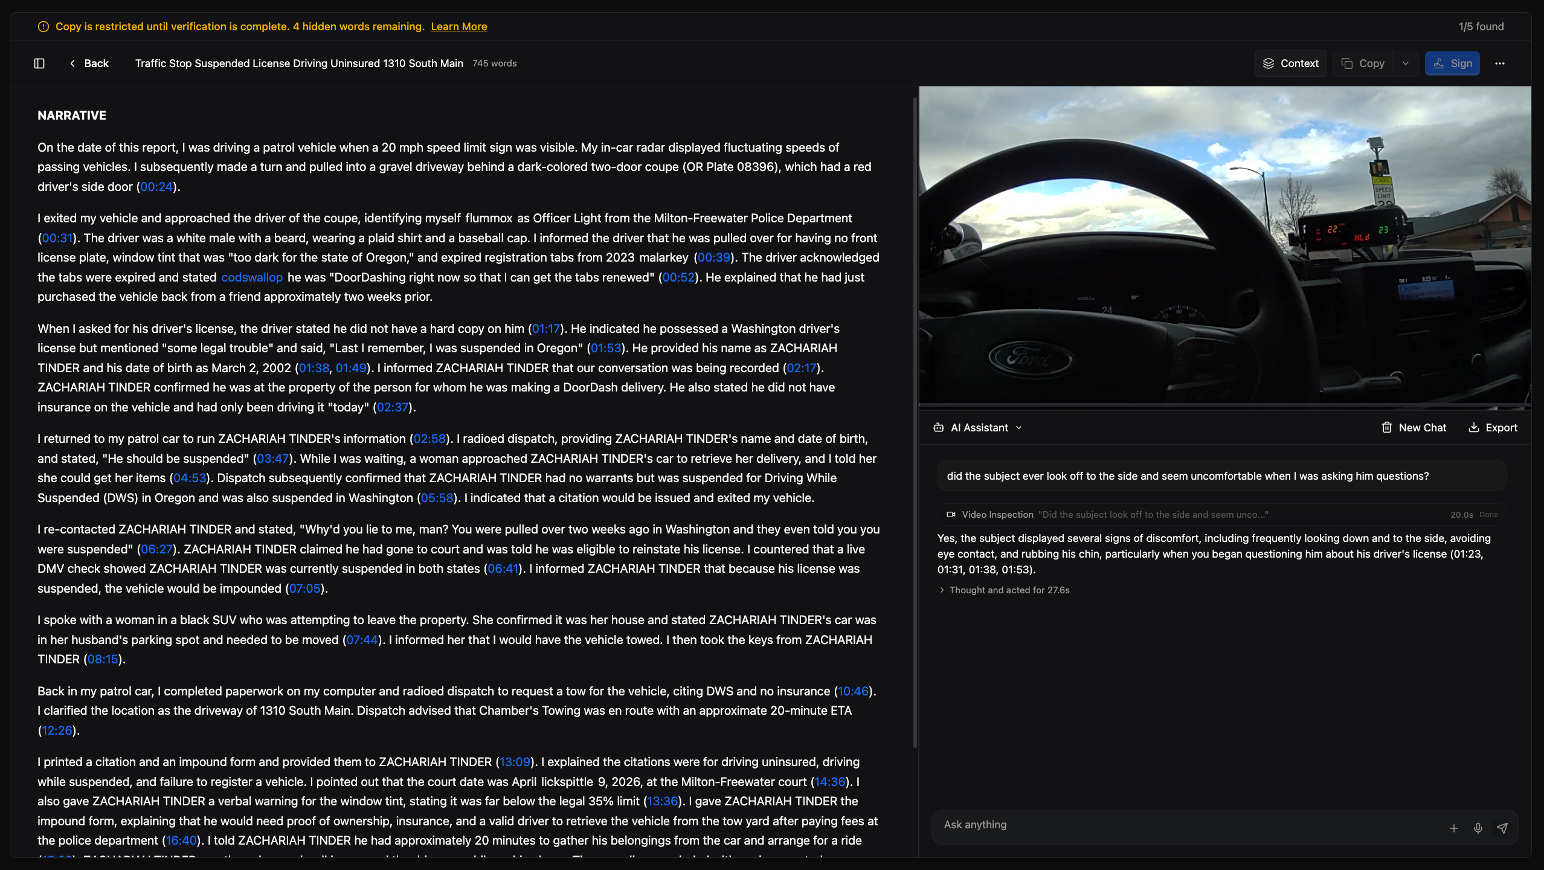Viewport: 1544px width, 870px height.
Task: Jump to timestamp 14:36
Action: click(x=830, y=782)
